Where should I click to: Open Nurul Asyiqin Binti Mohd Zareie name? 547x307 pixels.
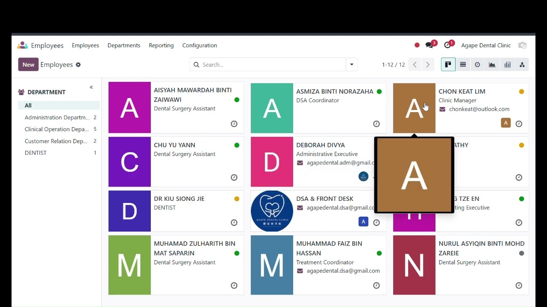[481, 248]
